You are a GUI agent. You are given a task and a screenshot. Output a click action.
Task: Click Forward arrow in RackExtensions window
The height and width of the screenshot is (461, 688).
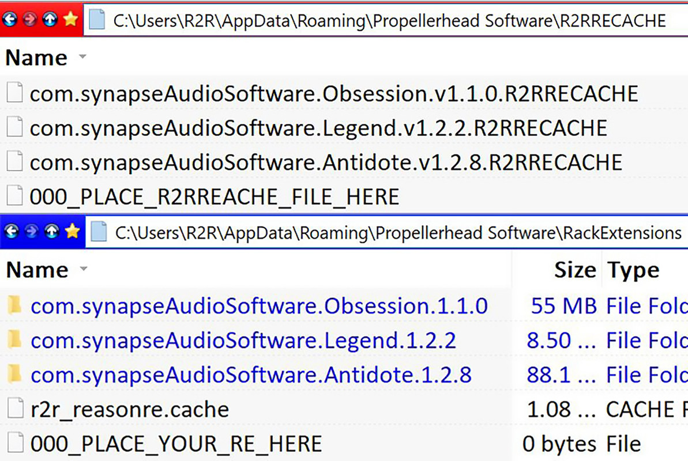click(32, 231)
